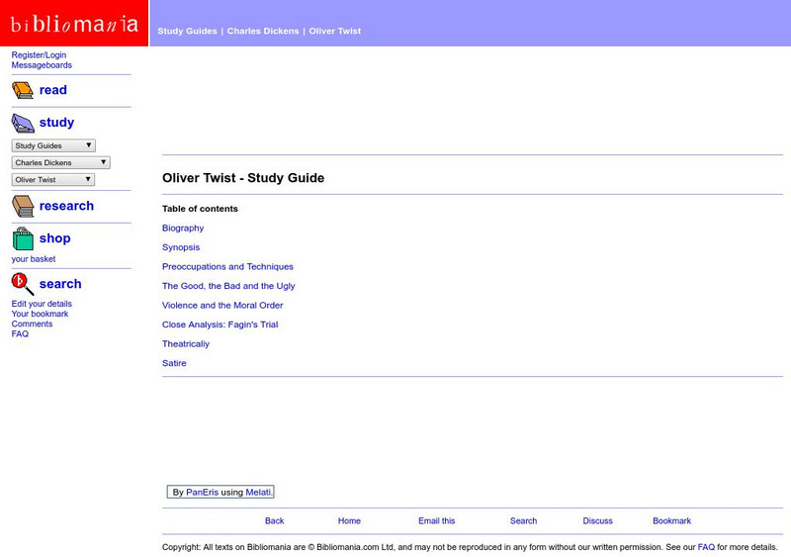Screen dimensions: 791x557
Task: Go to Study Guides breadcrumb
Action: 187,31
